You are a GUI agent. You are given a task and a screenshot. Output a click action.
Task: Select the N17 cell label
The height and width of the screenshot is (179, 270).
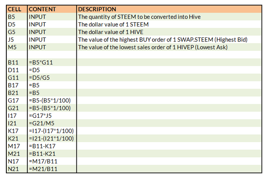13,161
